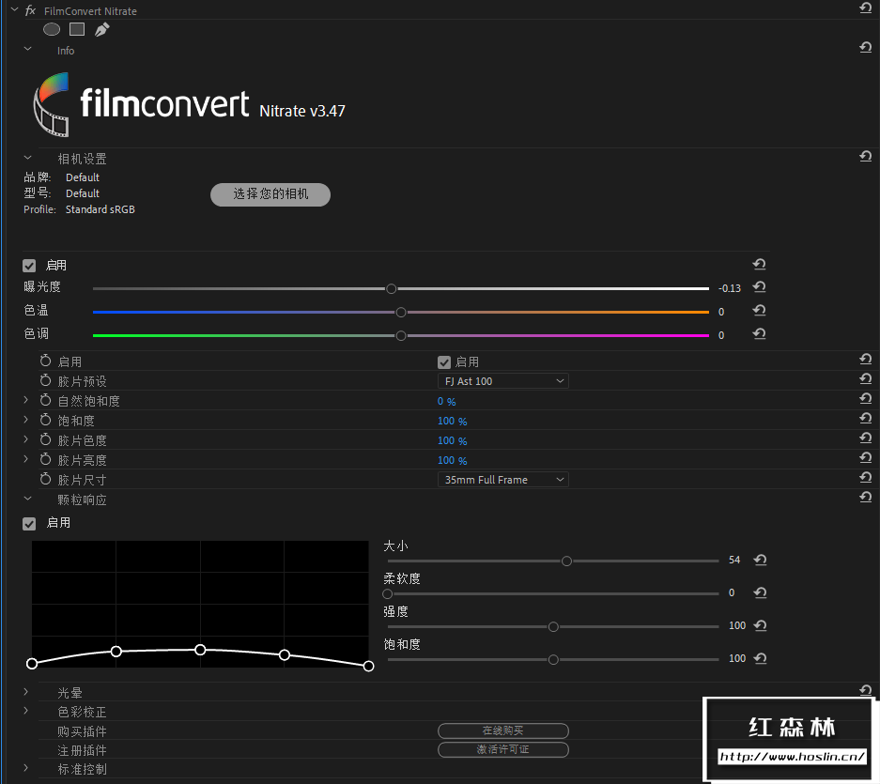This screenshot has height=784, width=880.
Task: Open the FJ Ast 100 film preset dropdown
Action: 502,381
